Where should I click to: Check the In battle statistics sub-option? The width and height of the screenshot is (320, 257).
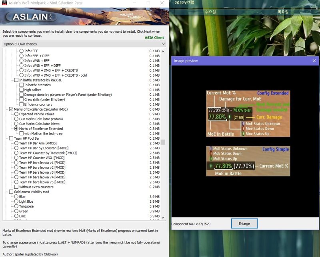pyautogui.click(x=22, y=85)
